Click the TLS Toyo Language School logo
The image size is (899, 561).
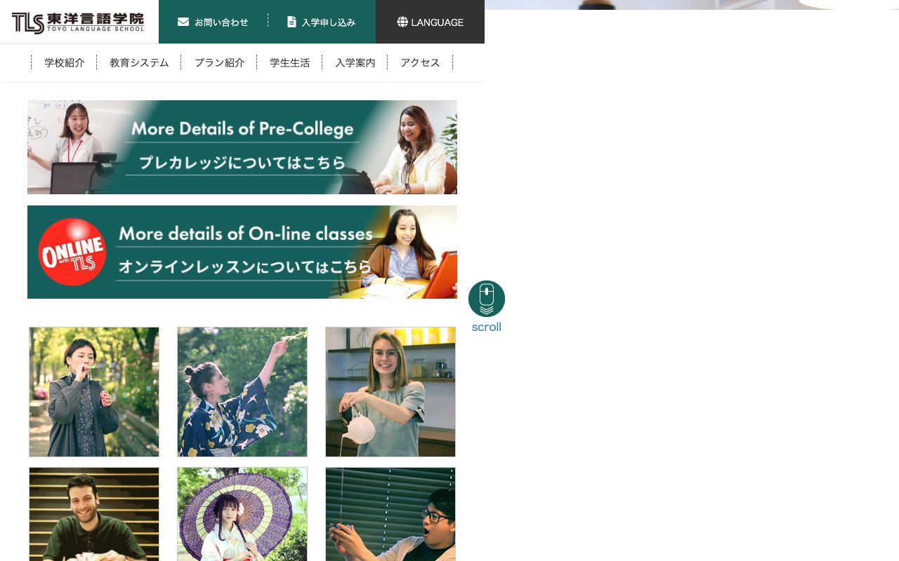click(x=77, y=22)
